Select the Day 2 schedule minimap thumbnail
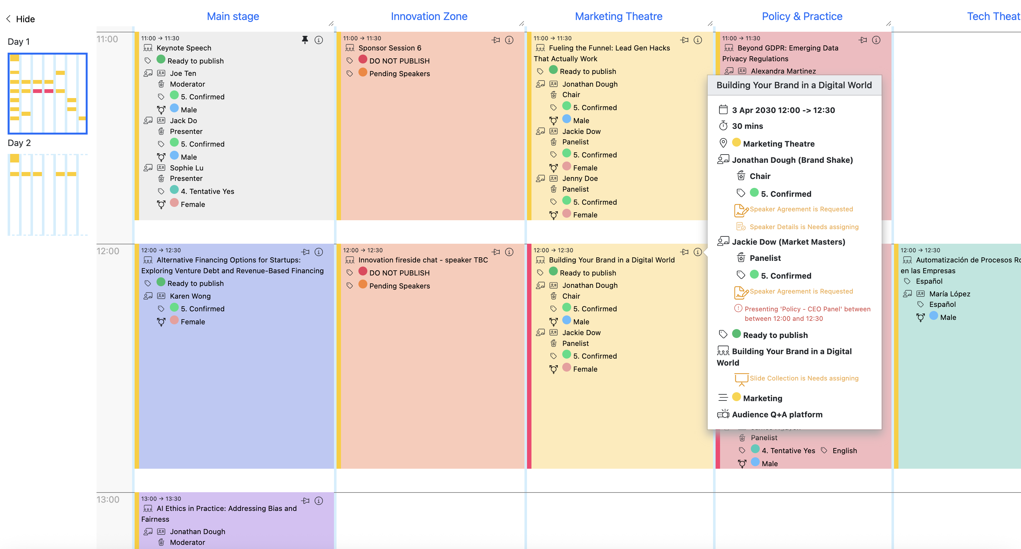 [48, 195]
